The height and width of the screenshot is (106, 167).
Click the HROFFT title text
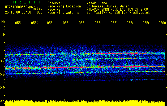click(27, 2)
